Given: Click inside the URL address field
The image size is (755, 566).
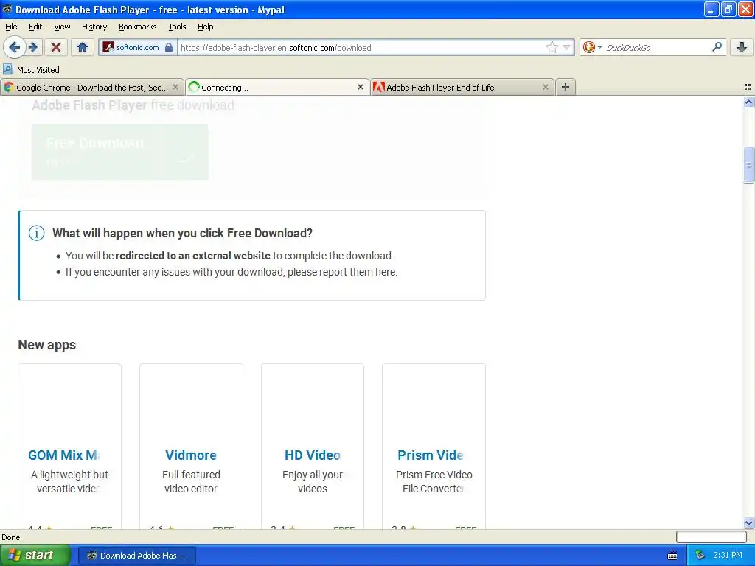Looking at the screenshot, I should (361, 47).
